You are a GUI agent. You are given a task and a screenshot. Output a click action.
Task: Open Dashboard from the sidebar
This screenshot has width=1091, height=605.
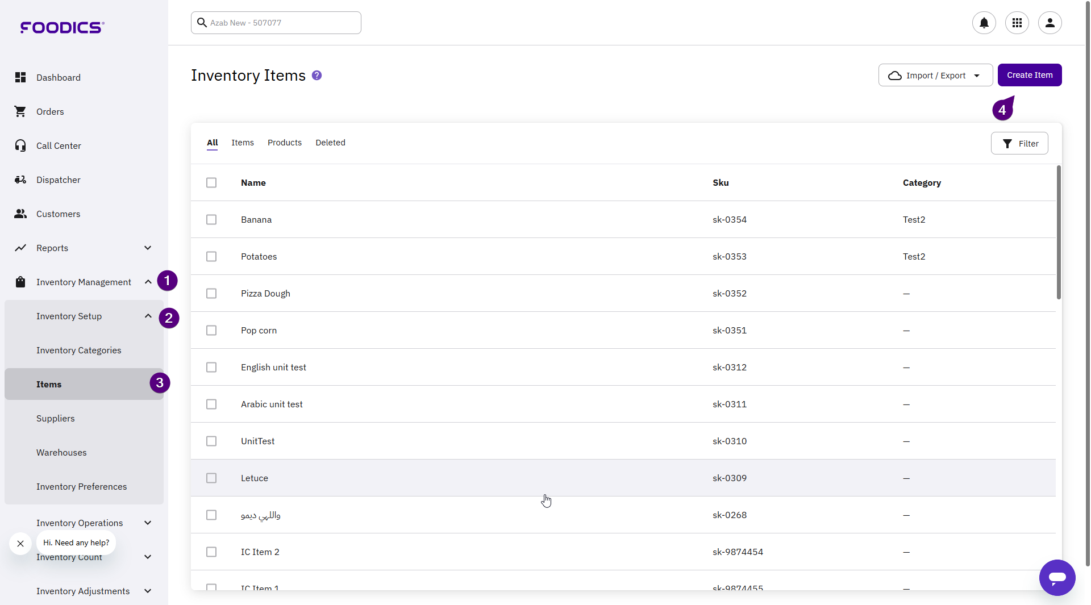[x=58, y=78]
